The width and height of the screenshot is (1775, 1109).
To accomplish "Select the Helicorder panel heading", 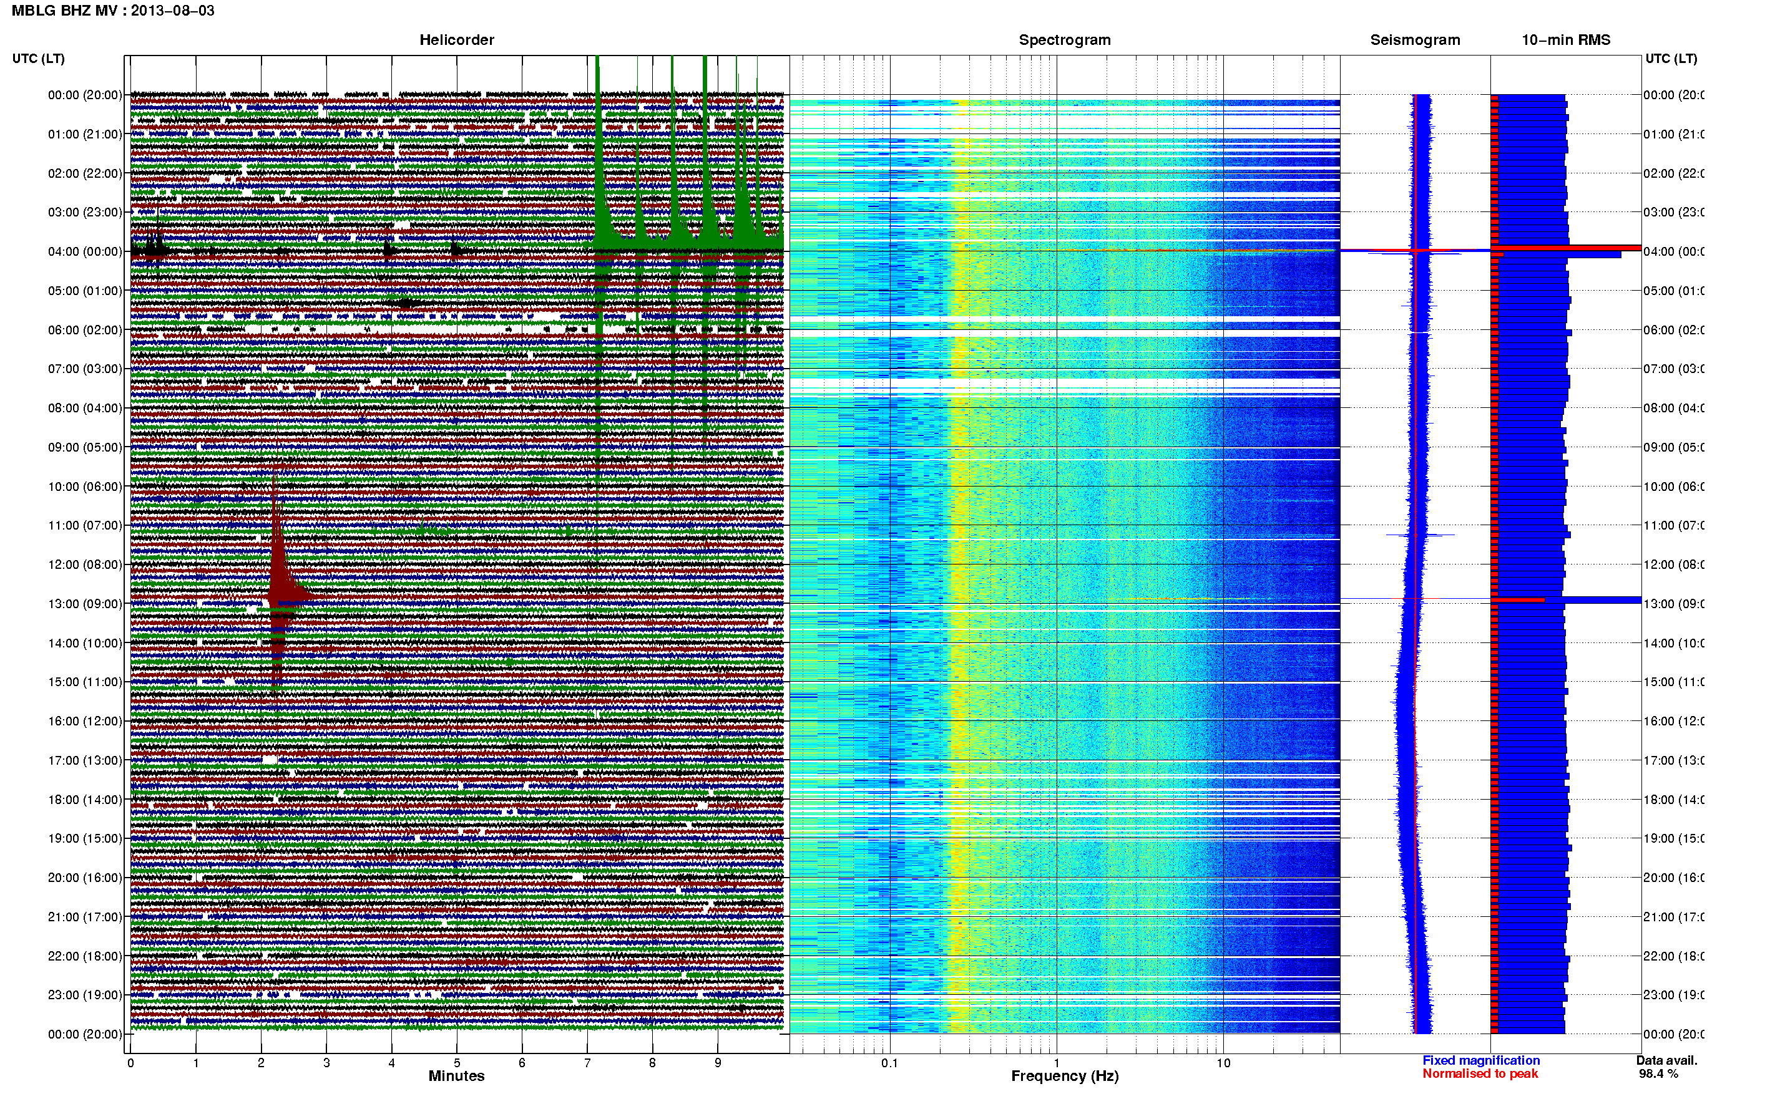I will pyautogui.click(x=456, y=40).
